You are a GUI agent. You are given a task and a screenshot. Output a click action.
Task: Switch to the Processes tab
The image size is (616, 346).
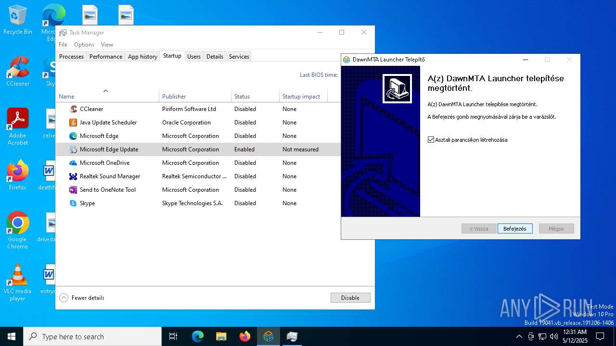[x=71, y=57]
